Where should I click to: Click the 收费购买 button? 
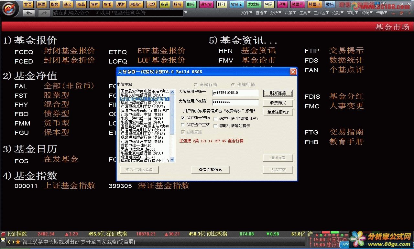278,103
